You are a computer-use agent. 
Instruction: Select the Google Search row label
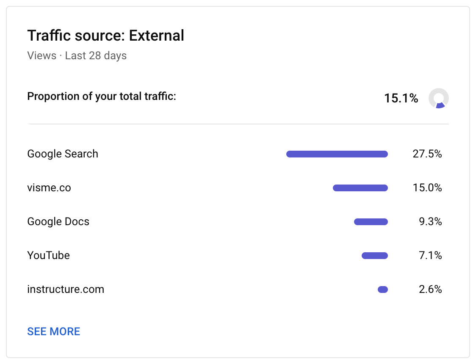coord(62,154)
